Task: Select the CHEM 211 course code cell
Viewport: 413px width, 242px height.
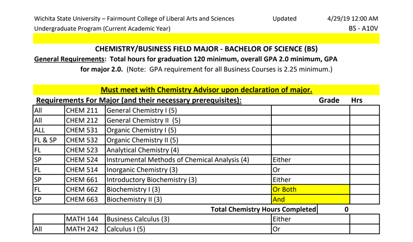Action: [85, 110]
